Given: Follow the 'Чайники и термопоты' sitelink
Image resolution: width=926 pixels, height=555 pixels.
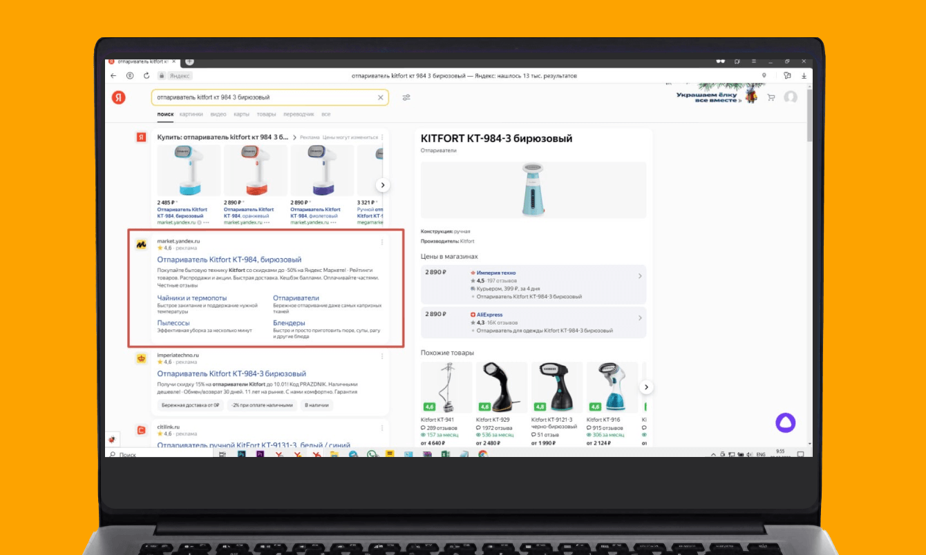Looking at the screenshot, I should click(191, 298).
